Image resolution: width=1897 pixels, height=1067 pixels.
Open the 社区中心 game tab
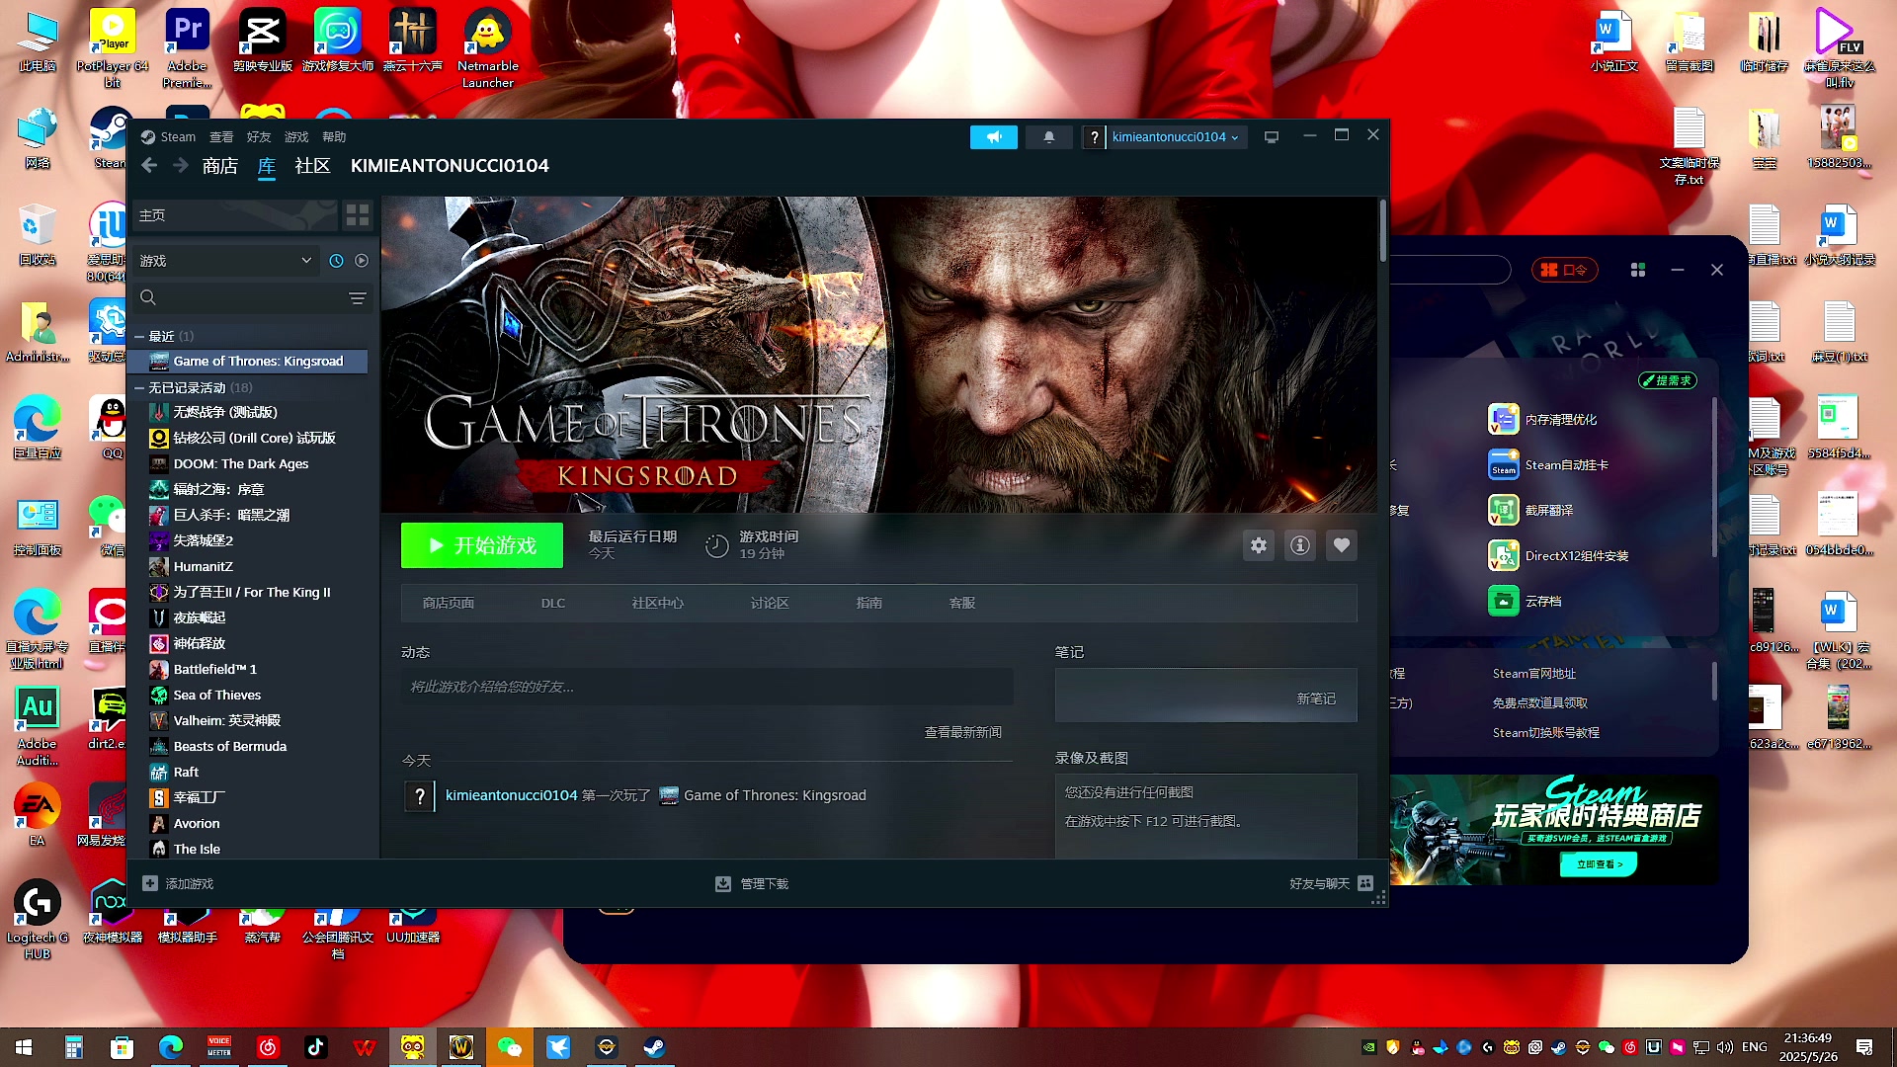658,603
